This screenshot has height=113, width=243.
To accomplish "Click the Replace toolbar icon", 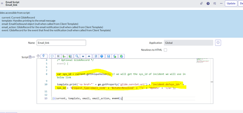I will [x=64, y=56].
